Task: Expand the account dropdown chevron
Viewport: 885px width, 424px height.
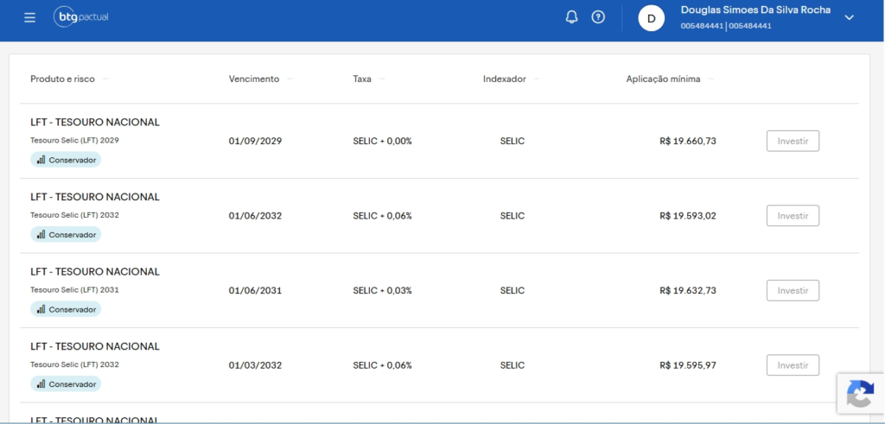Action: point(849,17)
